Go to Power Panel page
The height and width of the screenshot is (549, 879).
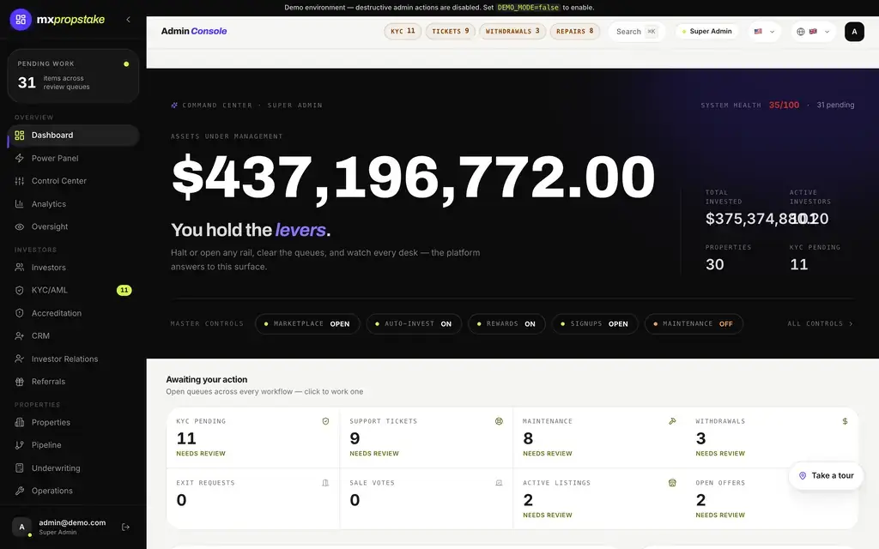[x=73, y=158]
